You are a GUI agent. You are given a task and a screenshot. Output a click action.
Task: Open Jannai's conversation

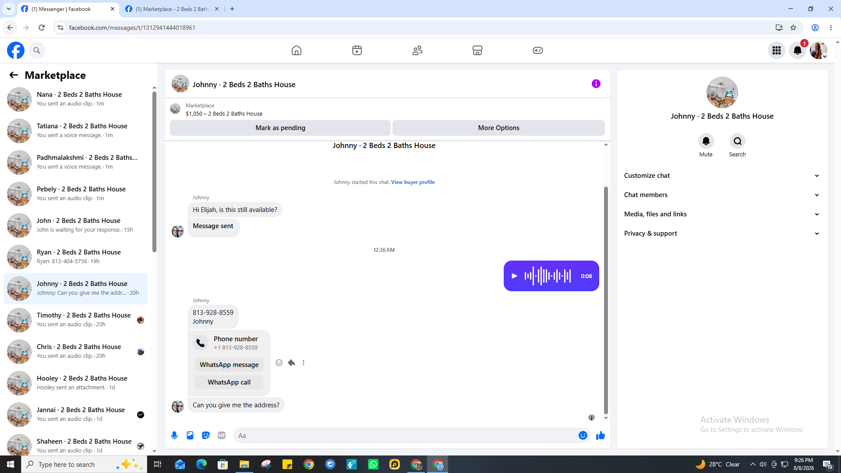75,414
